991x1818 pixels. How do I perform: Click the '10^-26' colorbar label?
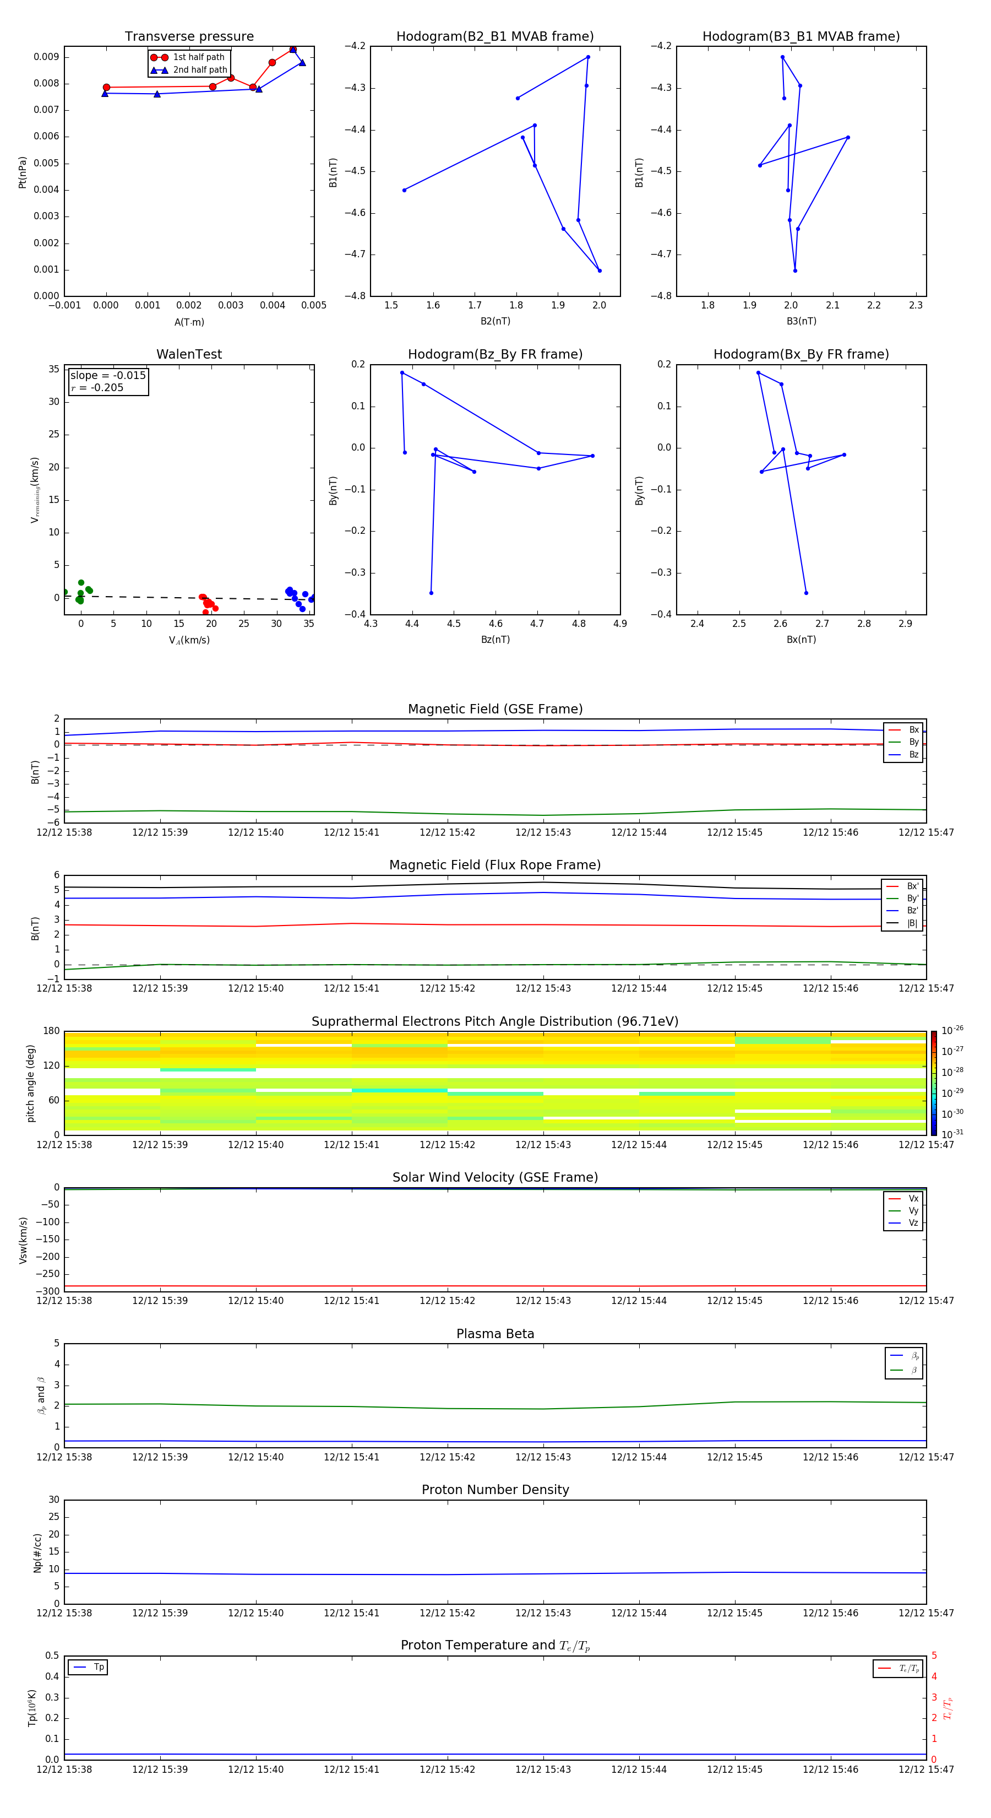[952, 1030]
